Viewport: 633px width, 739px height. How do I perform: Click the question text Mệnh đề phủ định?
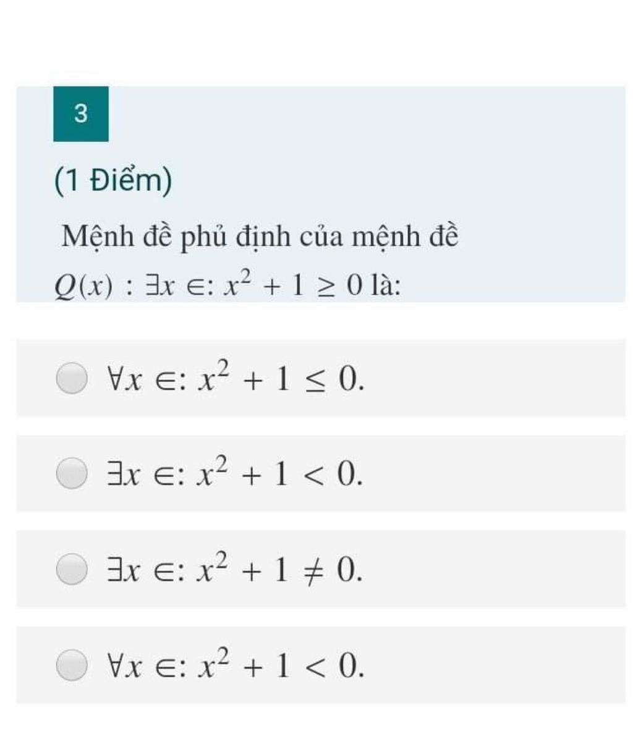tap(260, 237)
